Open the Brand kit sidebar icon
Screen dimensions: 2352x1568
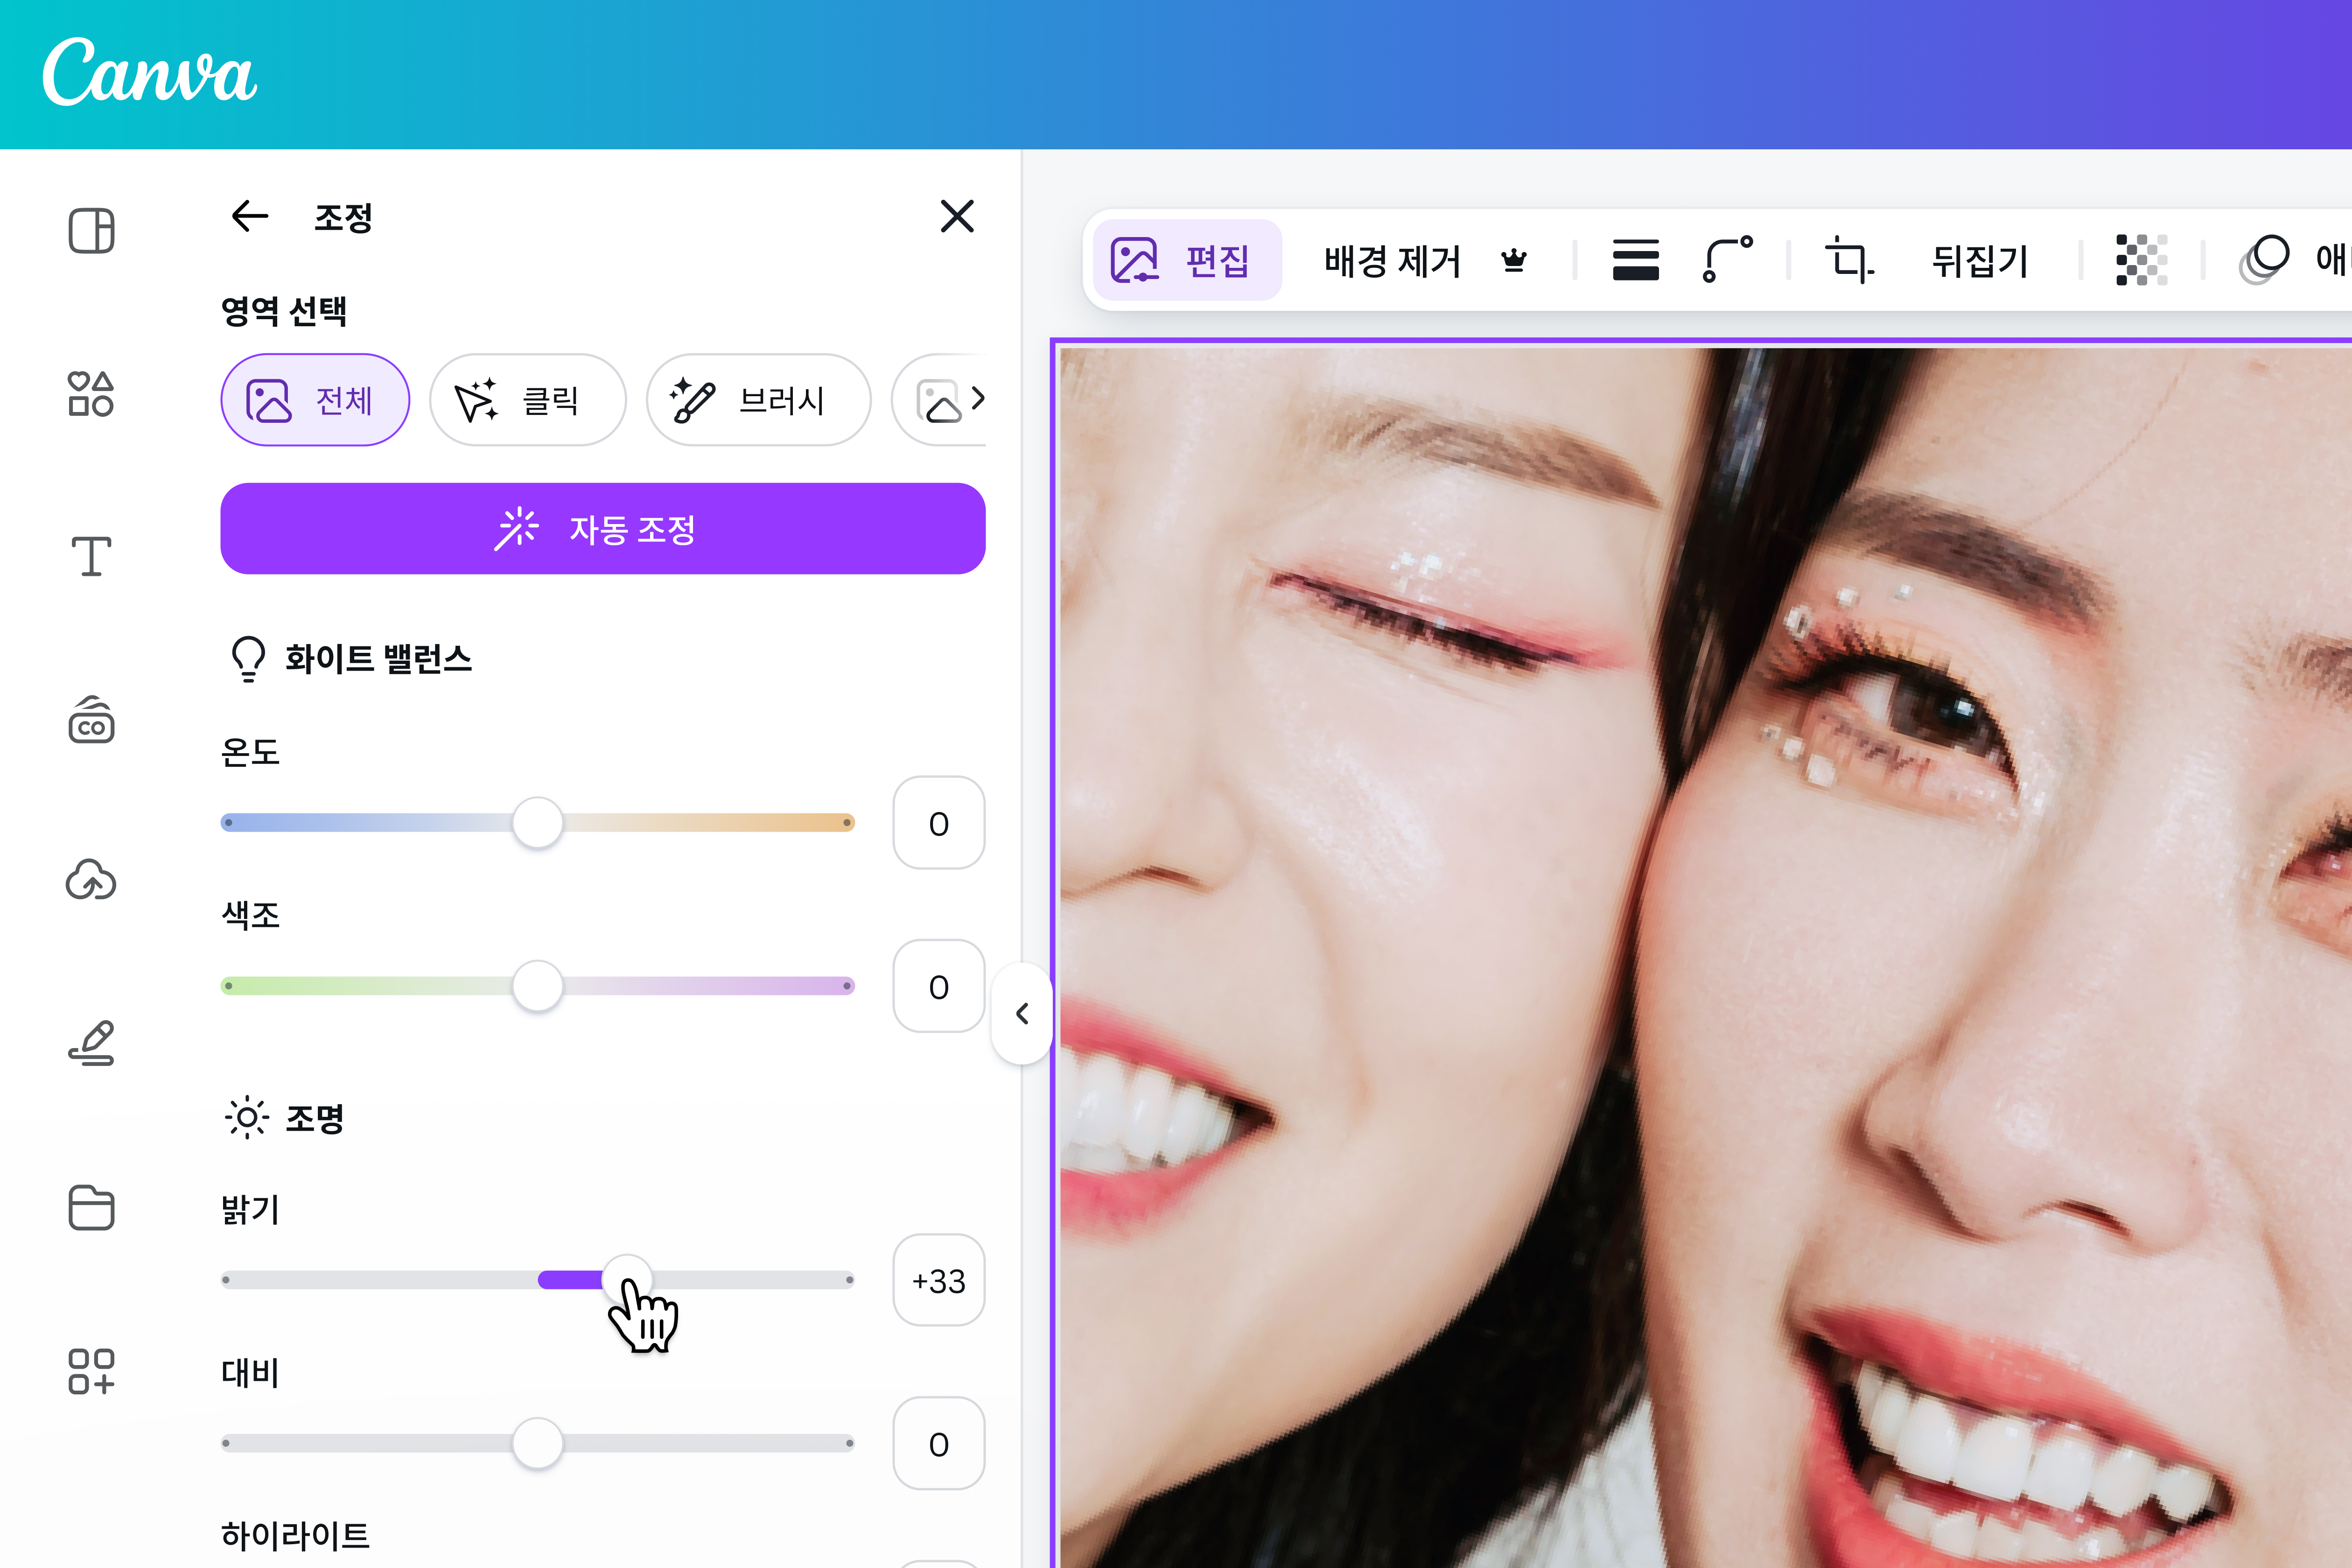click(91, 720)
